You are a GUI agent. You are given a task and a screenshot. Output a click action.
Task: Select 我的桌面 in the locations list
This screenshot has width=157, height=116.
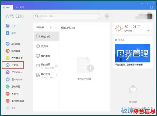[x=47, y=66]
